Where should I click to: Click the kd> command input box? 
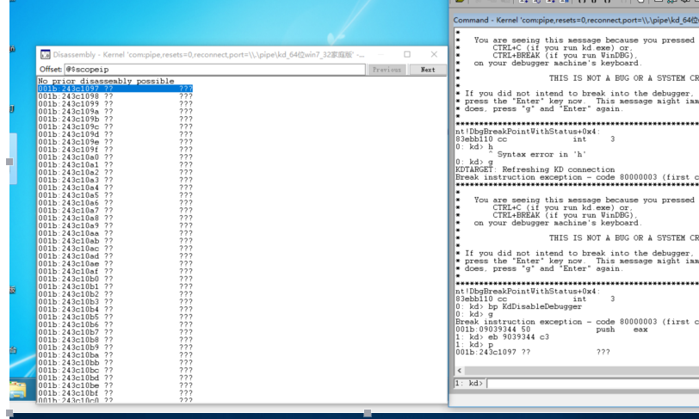point(593,384)
